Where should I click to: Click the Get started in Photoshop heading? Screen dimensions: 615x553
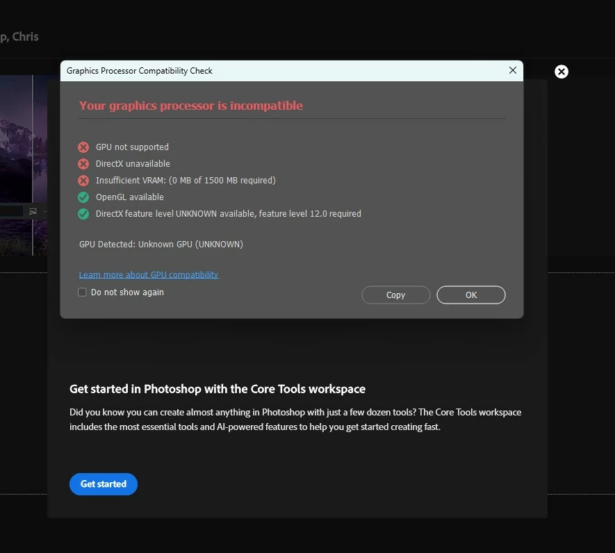218,388
